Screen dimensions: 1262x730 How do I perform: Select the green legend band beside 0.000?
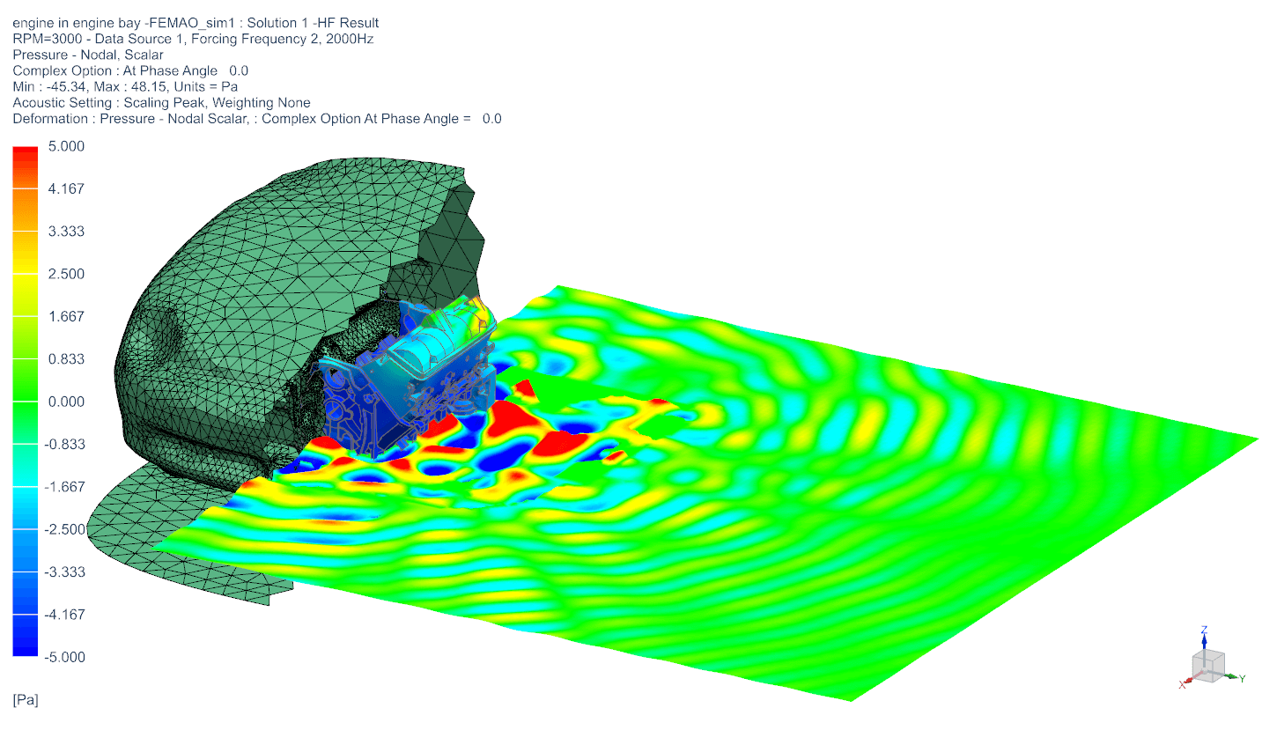click(x=26, y=402)
